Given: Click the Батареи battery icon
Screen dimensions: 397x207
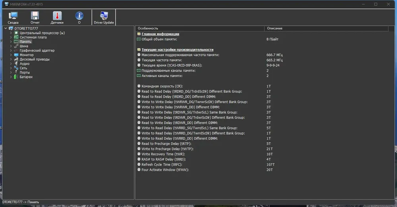Looking at the screenshot, I should (x=16, y=77).
